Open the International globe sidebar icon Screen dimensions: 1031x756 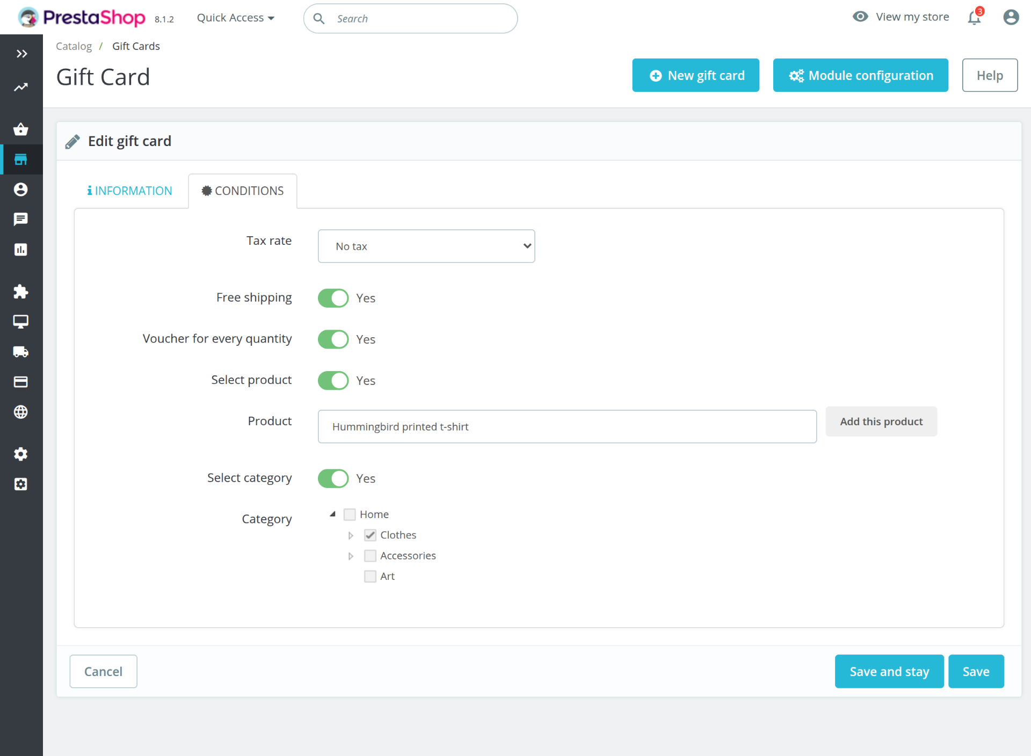(20, 412)
